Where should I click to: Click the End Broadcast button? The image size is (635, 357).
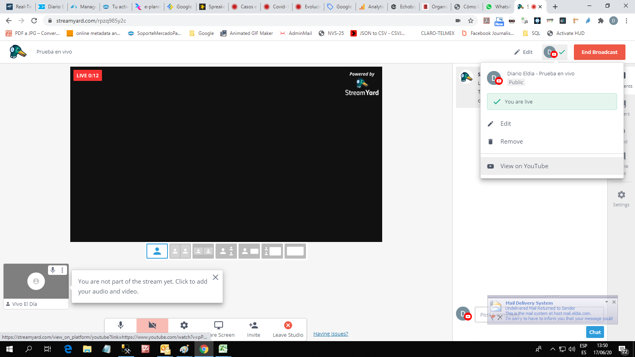tap(599, 52)
